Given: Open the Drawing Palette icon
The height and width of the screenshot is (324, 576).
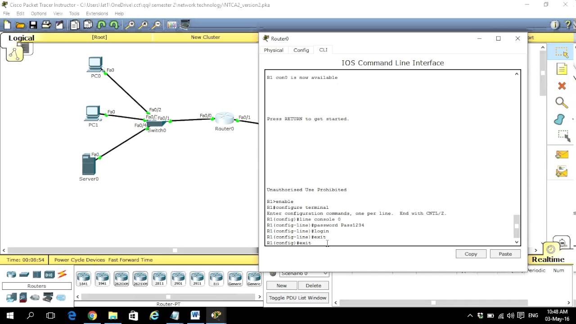Looking at the screenshot, I should tap(172, 25).
